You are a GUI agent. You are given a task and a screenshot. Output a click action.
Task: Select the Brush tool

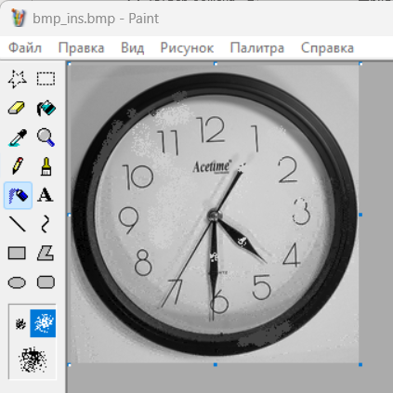46,166
